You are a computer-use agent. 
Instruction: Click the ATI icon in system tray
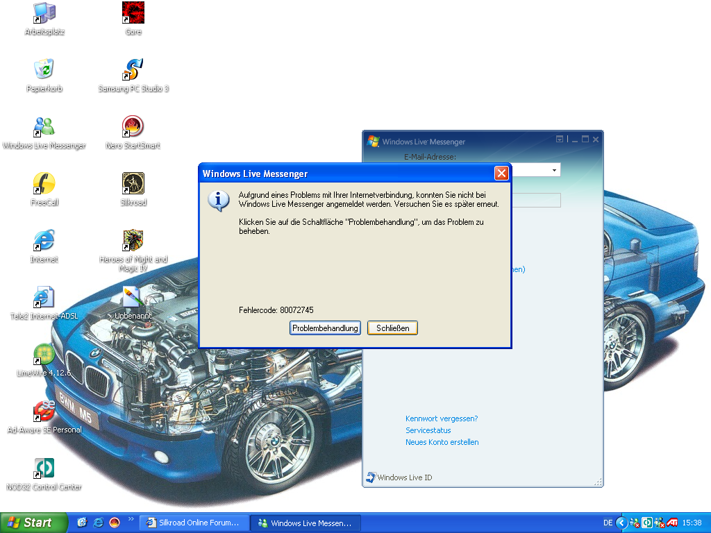(671, 523)
